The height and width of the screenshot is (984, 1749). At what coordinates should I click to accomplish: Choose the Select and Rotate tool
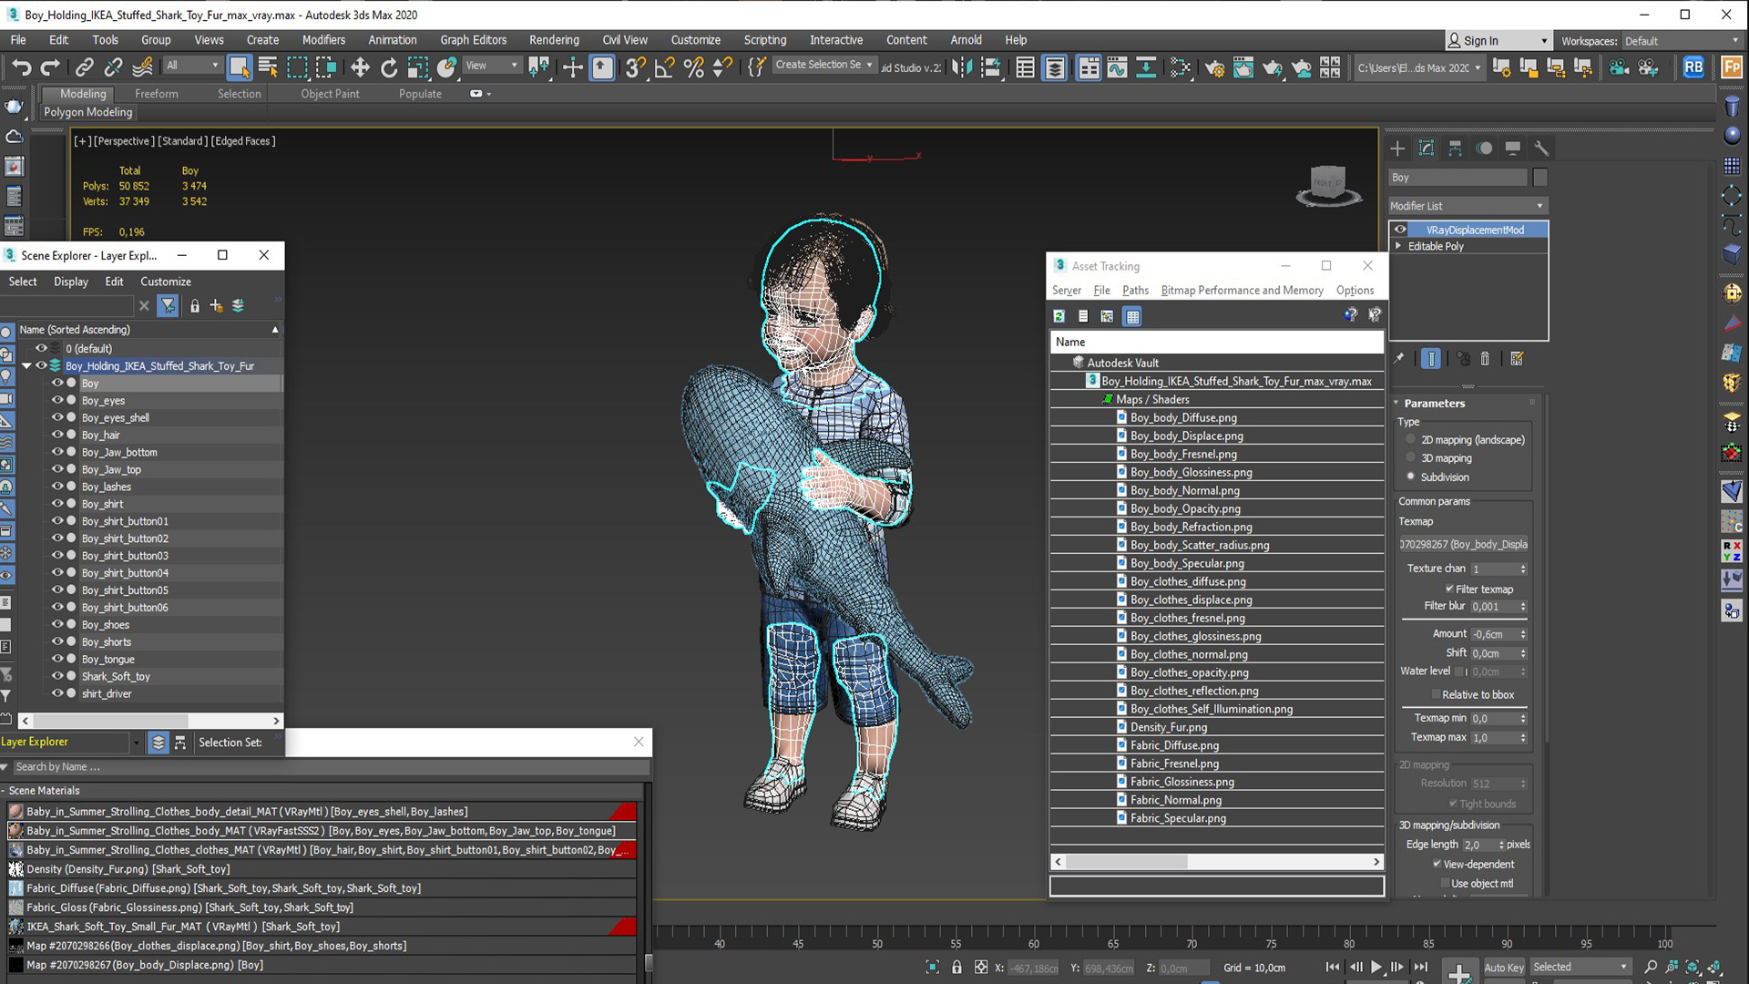click(x=389, y=67)
